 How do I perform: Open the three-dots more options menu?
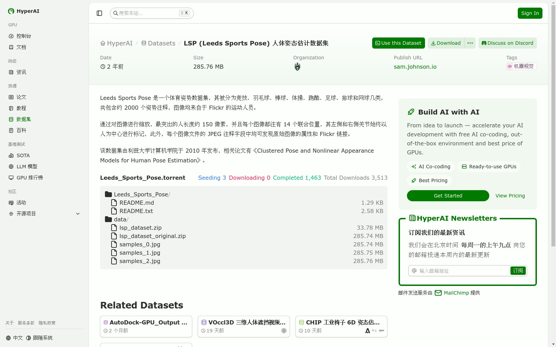pos(470,43)
